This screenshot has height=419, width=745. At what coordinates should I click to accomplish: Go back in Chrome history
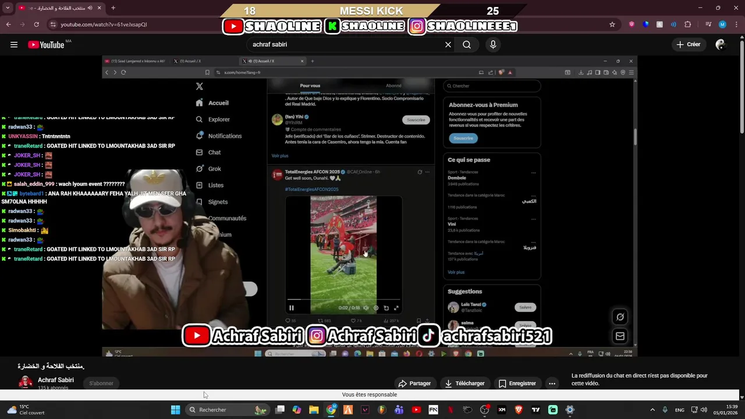(8, 24)
